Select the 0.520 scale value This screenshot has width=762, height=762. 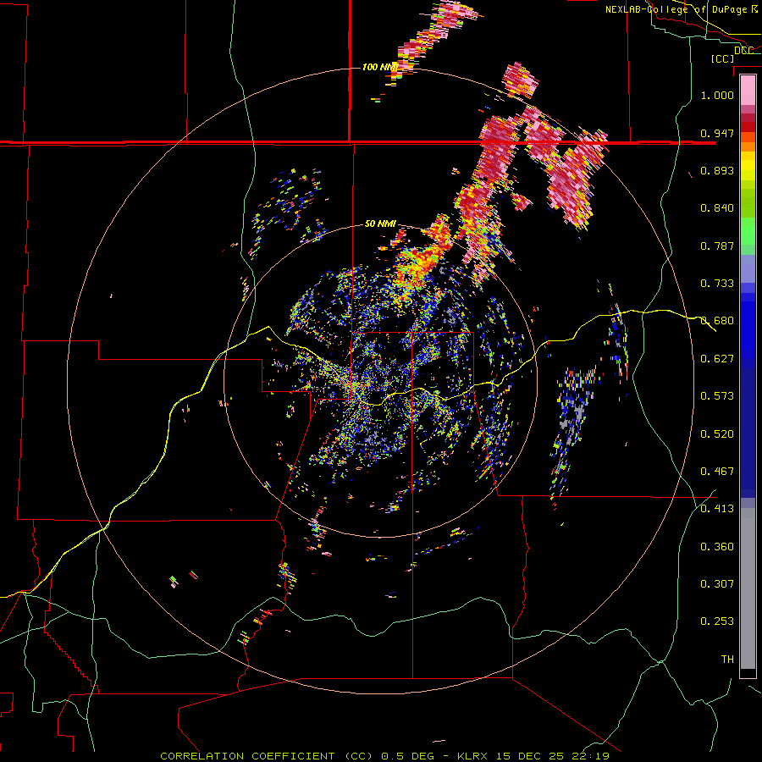pos(717,434)
